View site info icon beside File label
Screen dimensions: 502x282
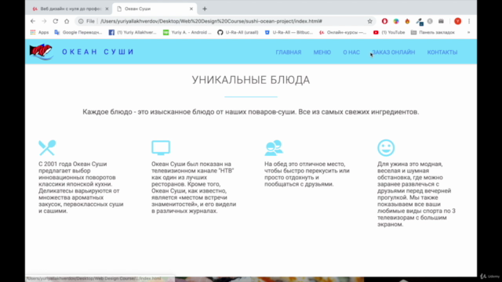[x=81, y=21]
